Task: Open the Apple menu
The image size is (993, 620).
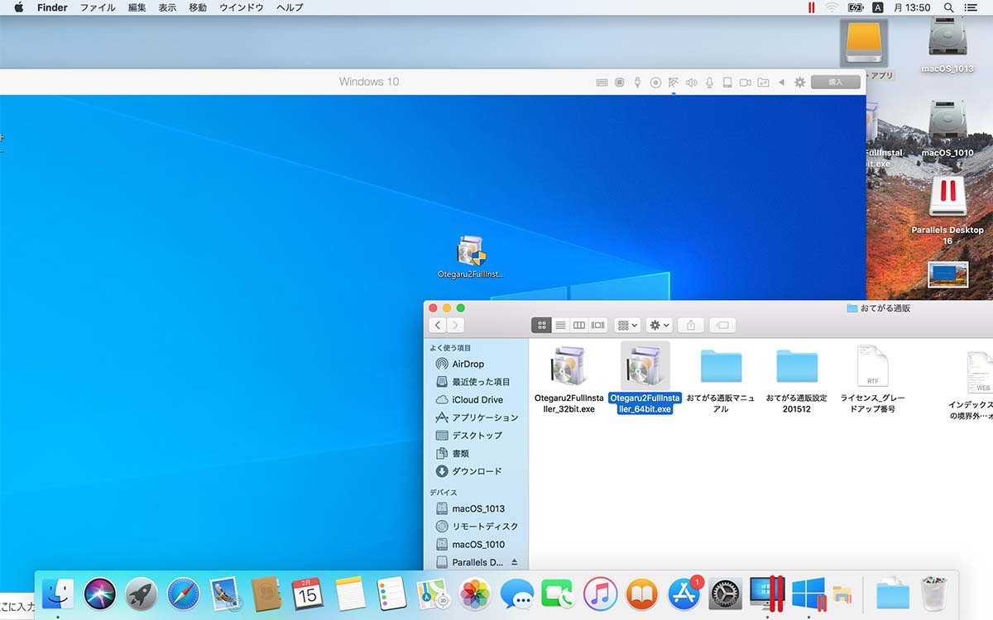Action: [19, 7]
